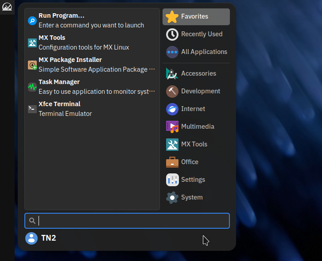Click the Accessories category icon

click(172, 73)
